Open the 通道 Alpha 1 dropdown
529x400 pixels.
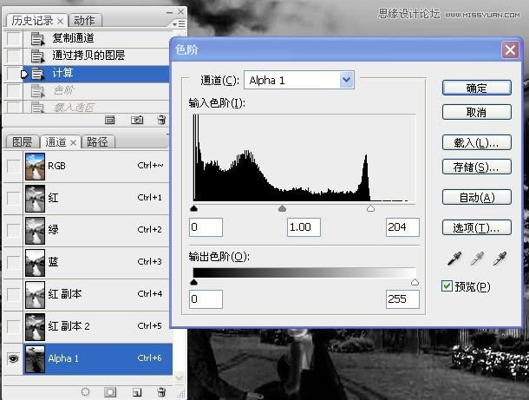(347, 81)
